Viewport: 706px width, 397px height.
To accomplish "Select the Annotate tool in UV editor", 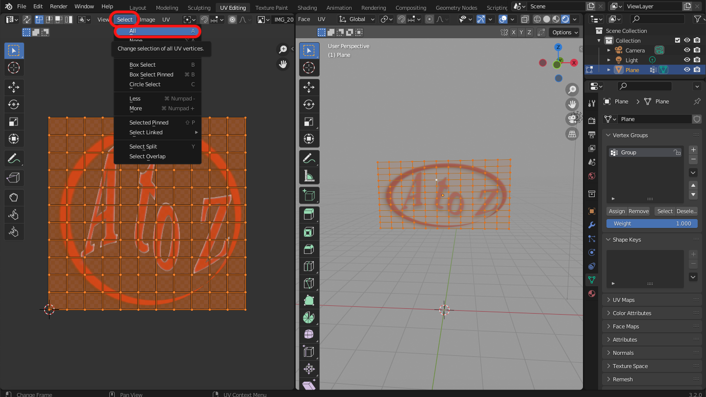I will [x=14, y=158].
